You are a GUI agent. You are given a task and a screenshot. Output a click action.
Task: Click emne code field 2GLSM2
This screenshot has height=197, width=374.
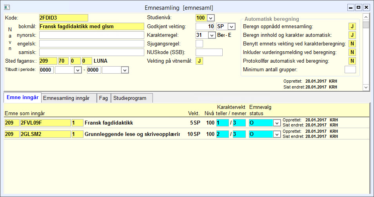[45, 134]
